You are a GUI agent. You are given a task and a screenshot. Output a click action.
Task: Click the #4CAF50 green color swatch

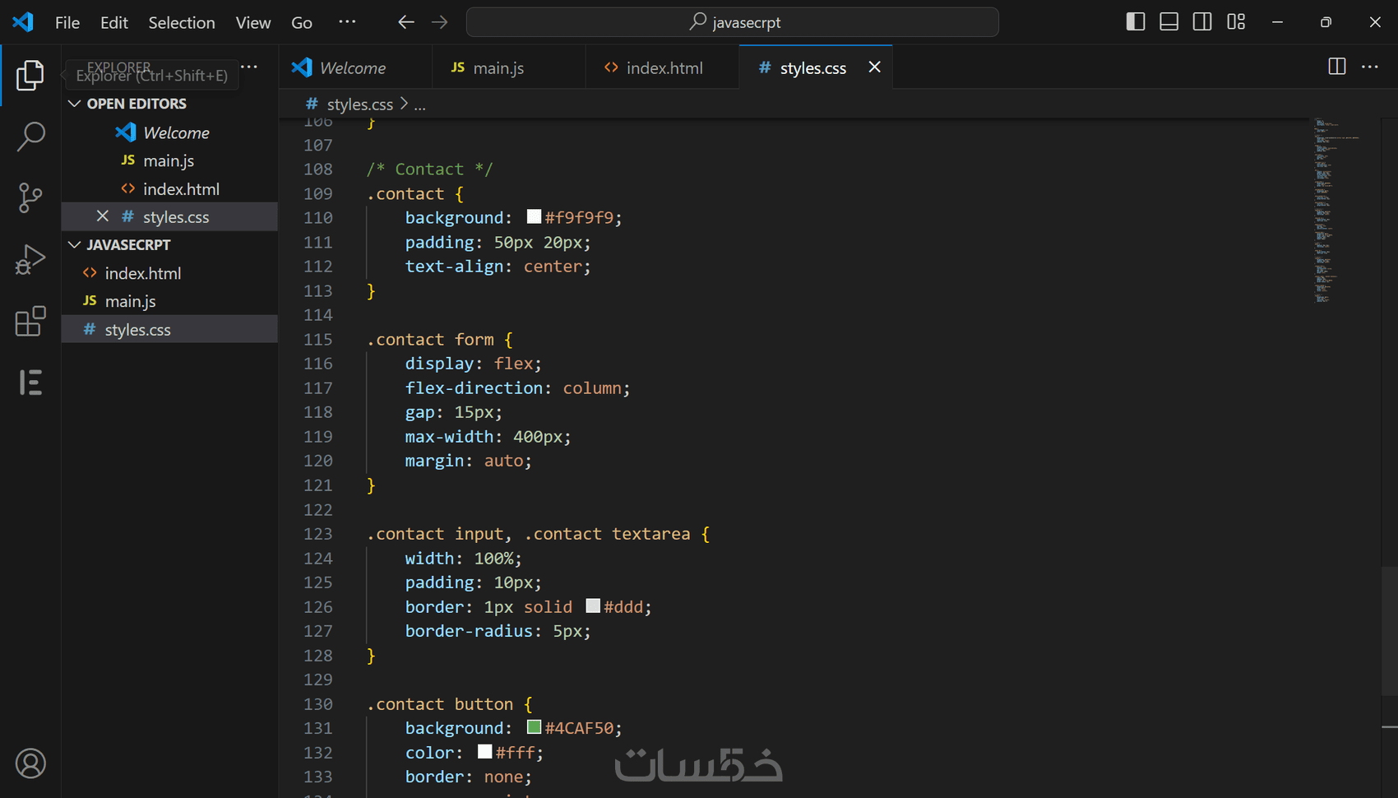click(x=535, y=727)
